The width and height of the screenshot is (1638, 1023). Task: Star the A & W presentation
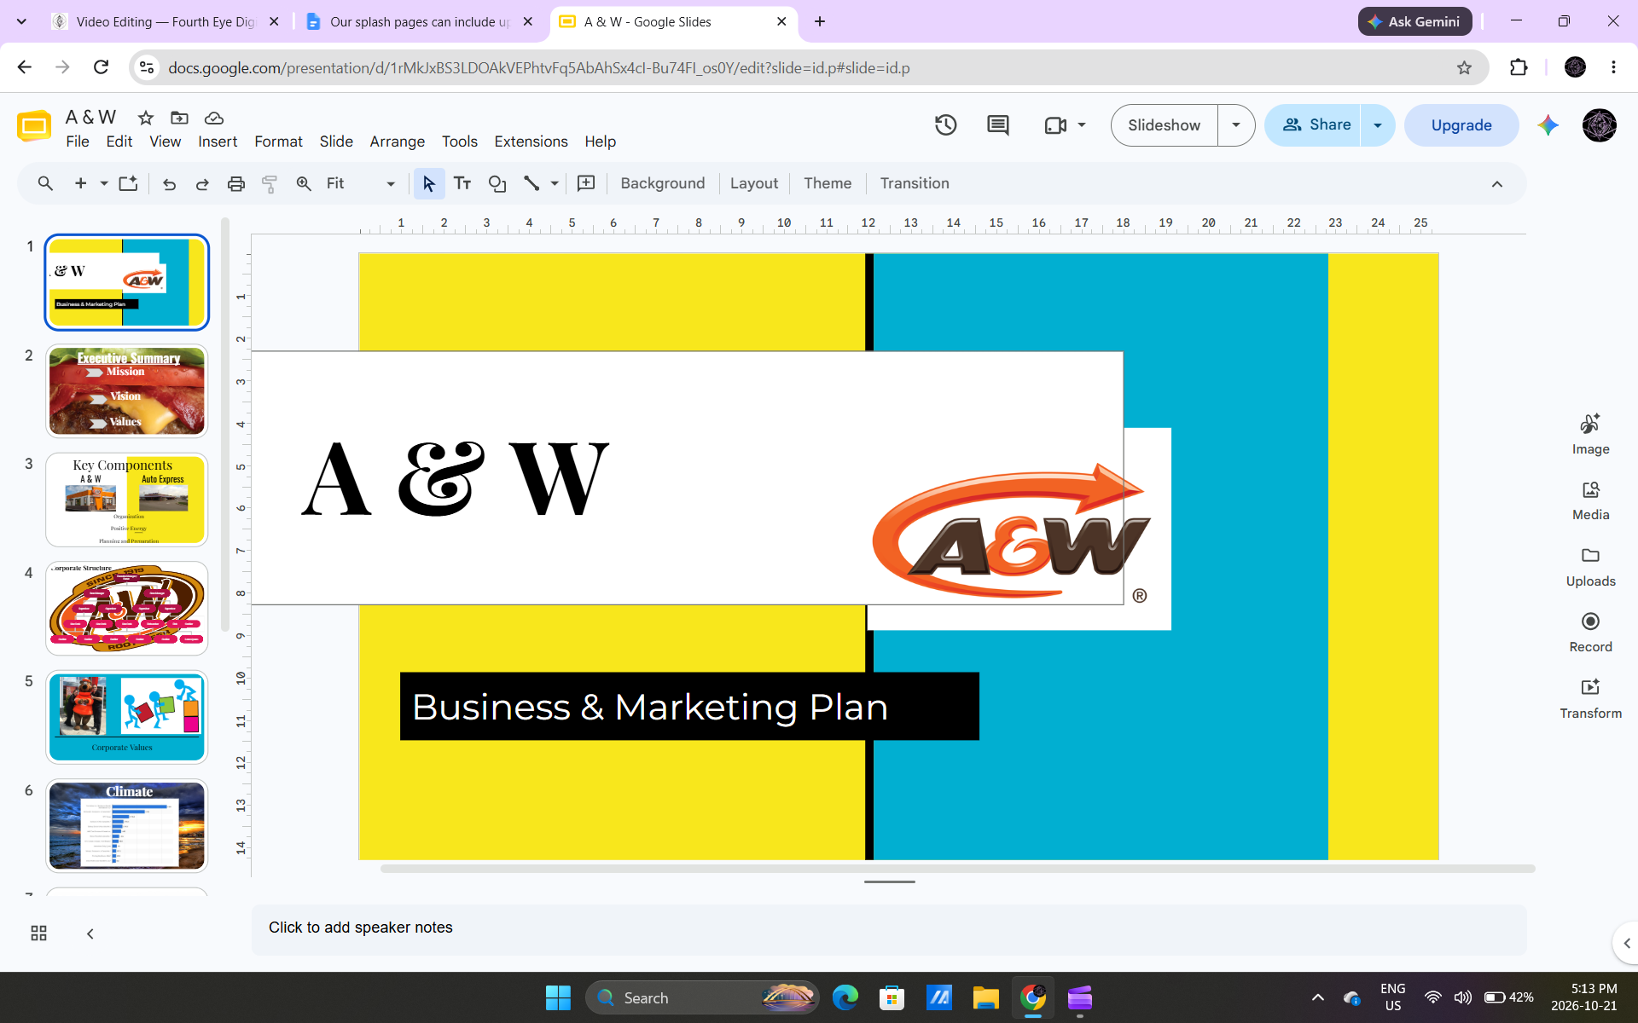(146, 118)
